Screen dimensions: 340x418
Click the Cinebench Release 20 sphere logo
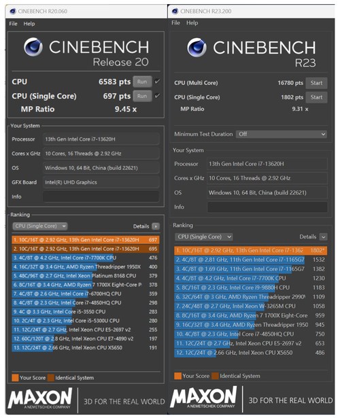(33, 47)
